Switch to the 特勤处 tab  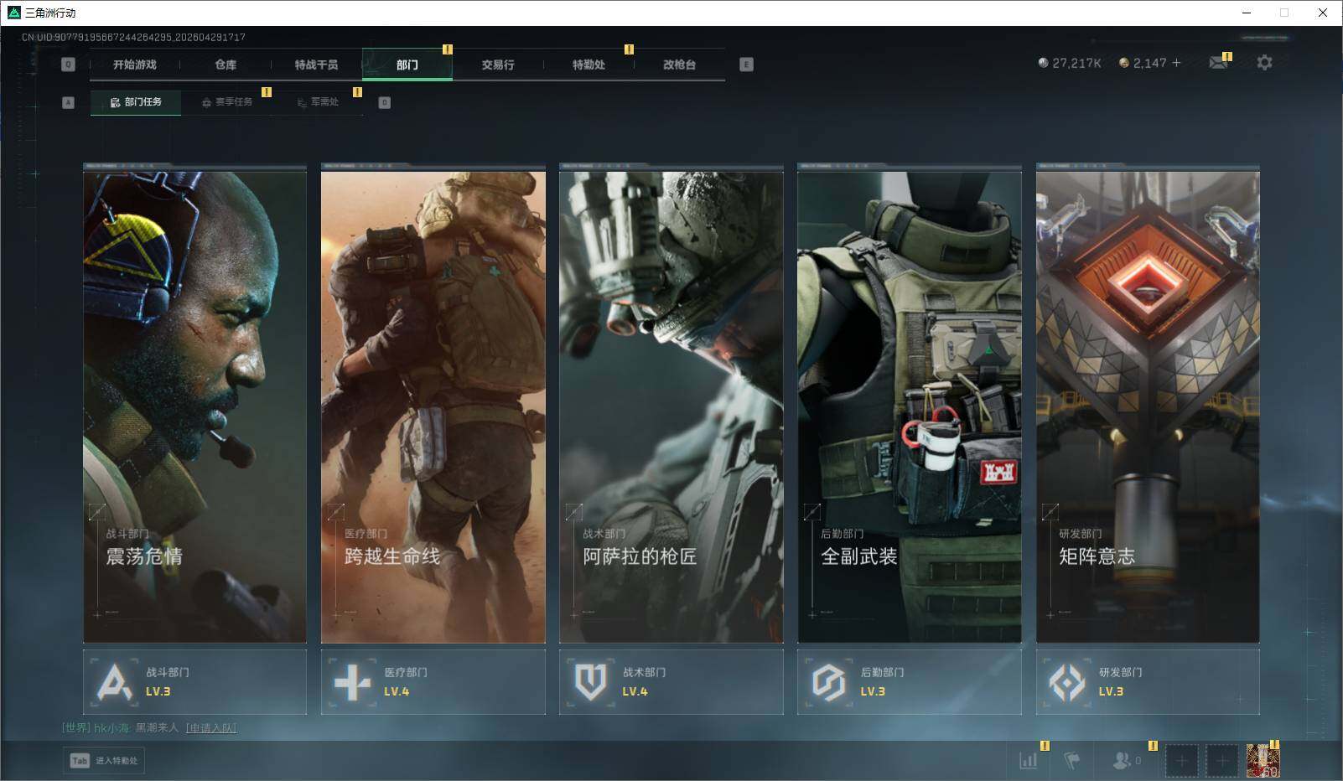tap(589, 65)
